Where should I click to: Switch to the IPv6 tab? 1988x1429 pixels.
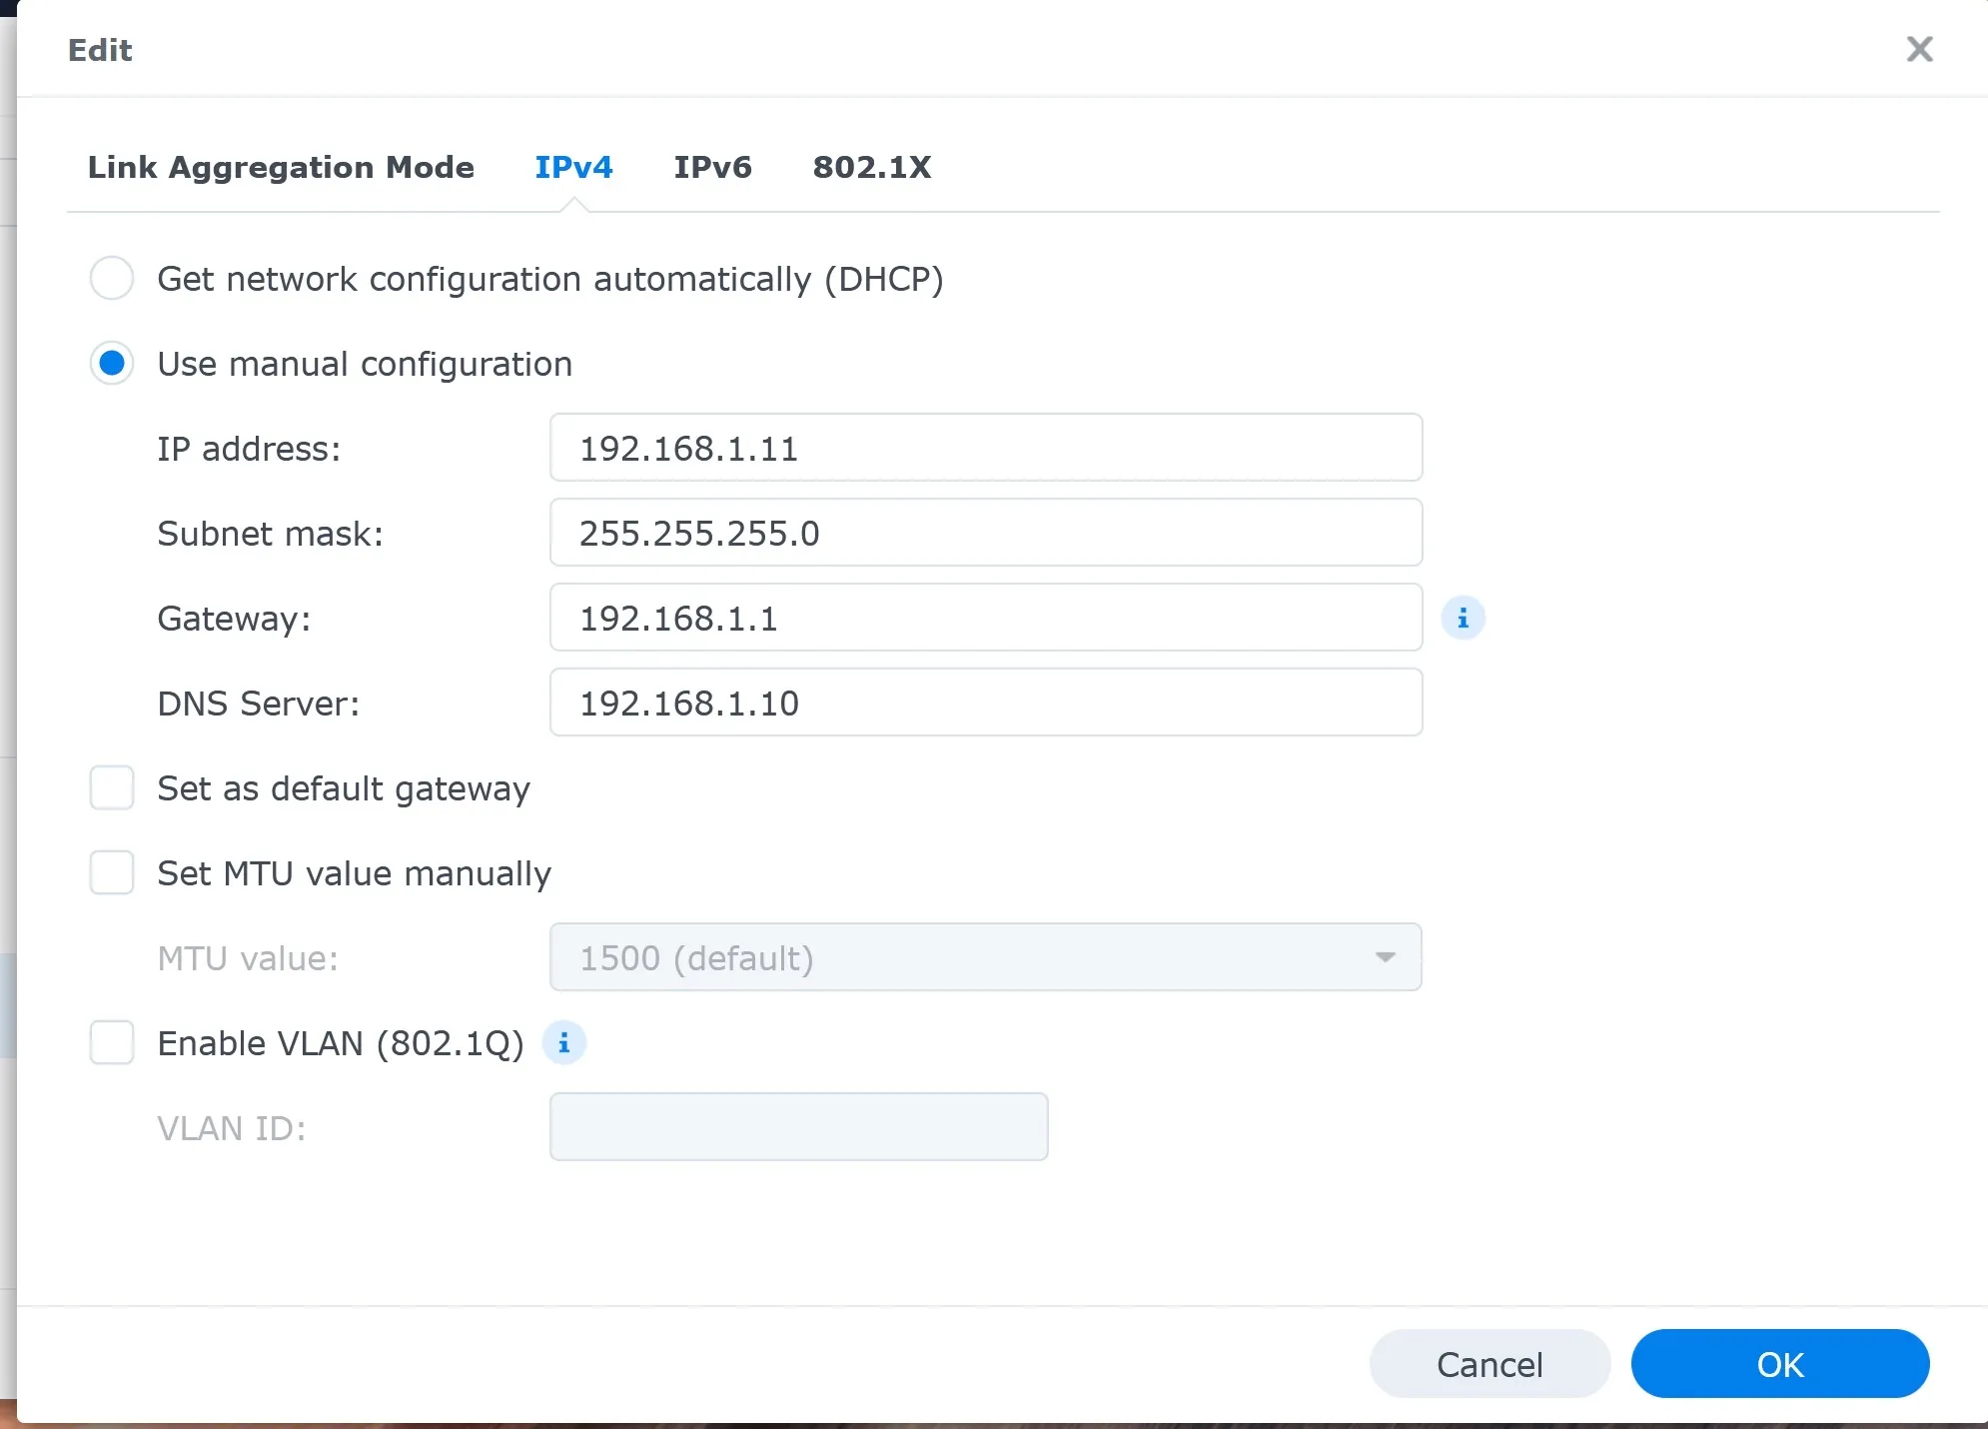712,168
